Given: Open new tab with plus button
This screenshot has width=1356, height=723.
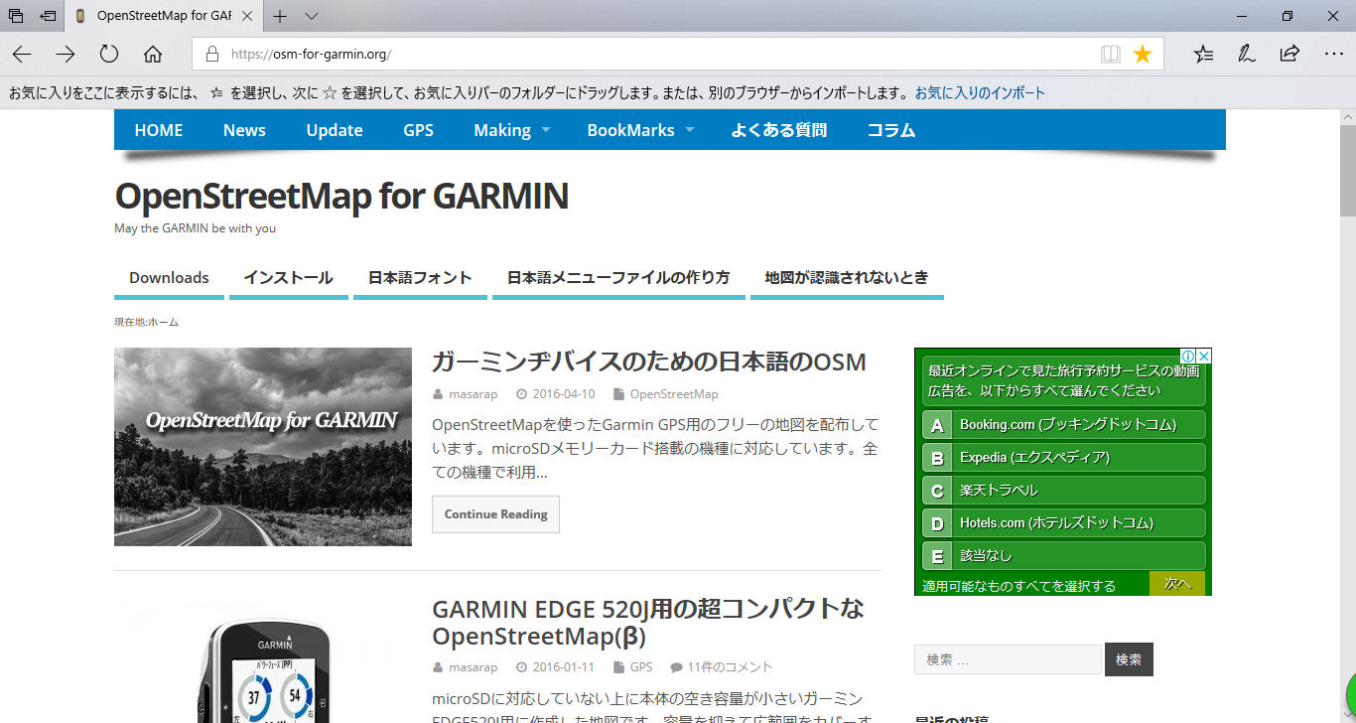Looking at the screenshot, I should pos(281,16).
